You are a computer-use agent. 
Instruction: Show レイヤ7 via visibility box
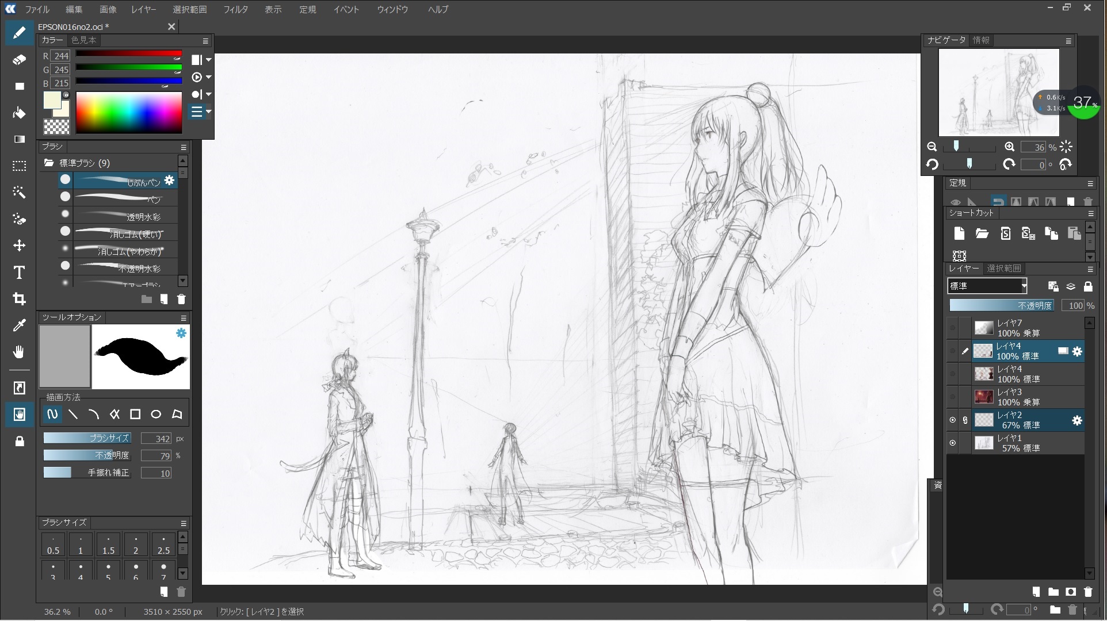tap(953, 328)
